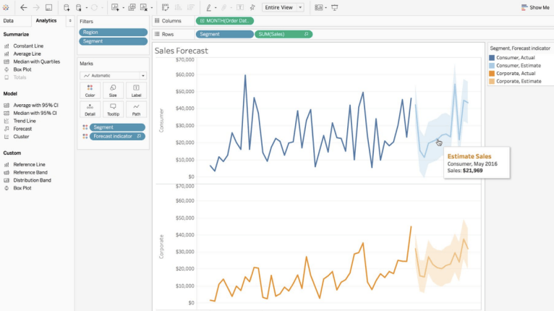Click the Presentation Mode icon
Viewport: 554px width, 311px height.
tap(335, 7)
